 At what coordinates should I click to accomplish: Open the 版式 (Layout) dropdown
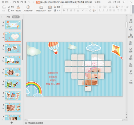tap(50, 10)
